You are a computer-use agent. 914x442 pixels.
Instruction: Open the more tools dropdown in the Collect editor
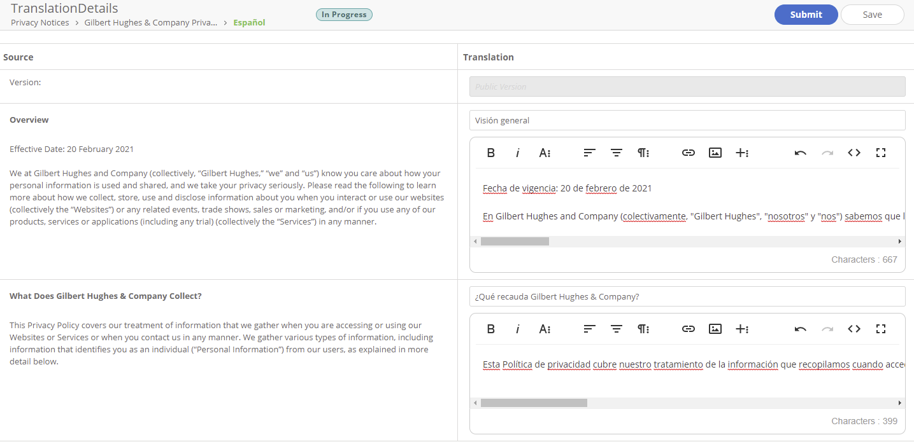[743, 329]
